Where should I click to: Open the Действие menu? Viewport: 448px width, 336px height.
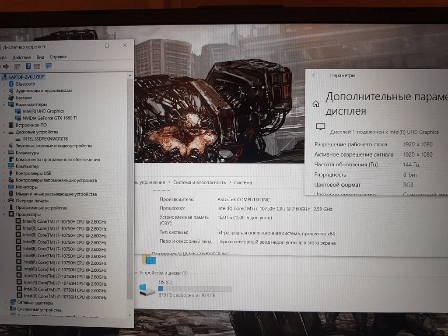[x=21, y=57]
